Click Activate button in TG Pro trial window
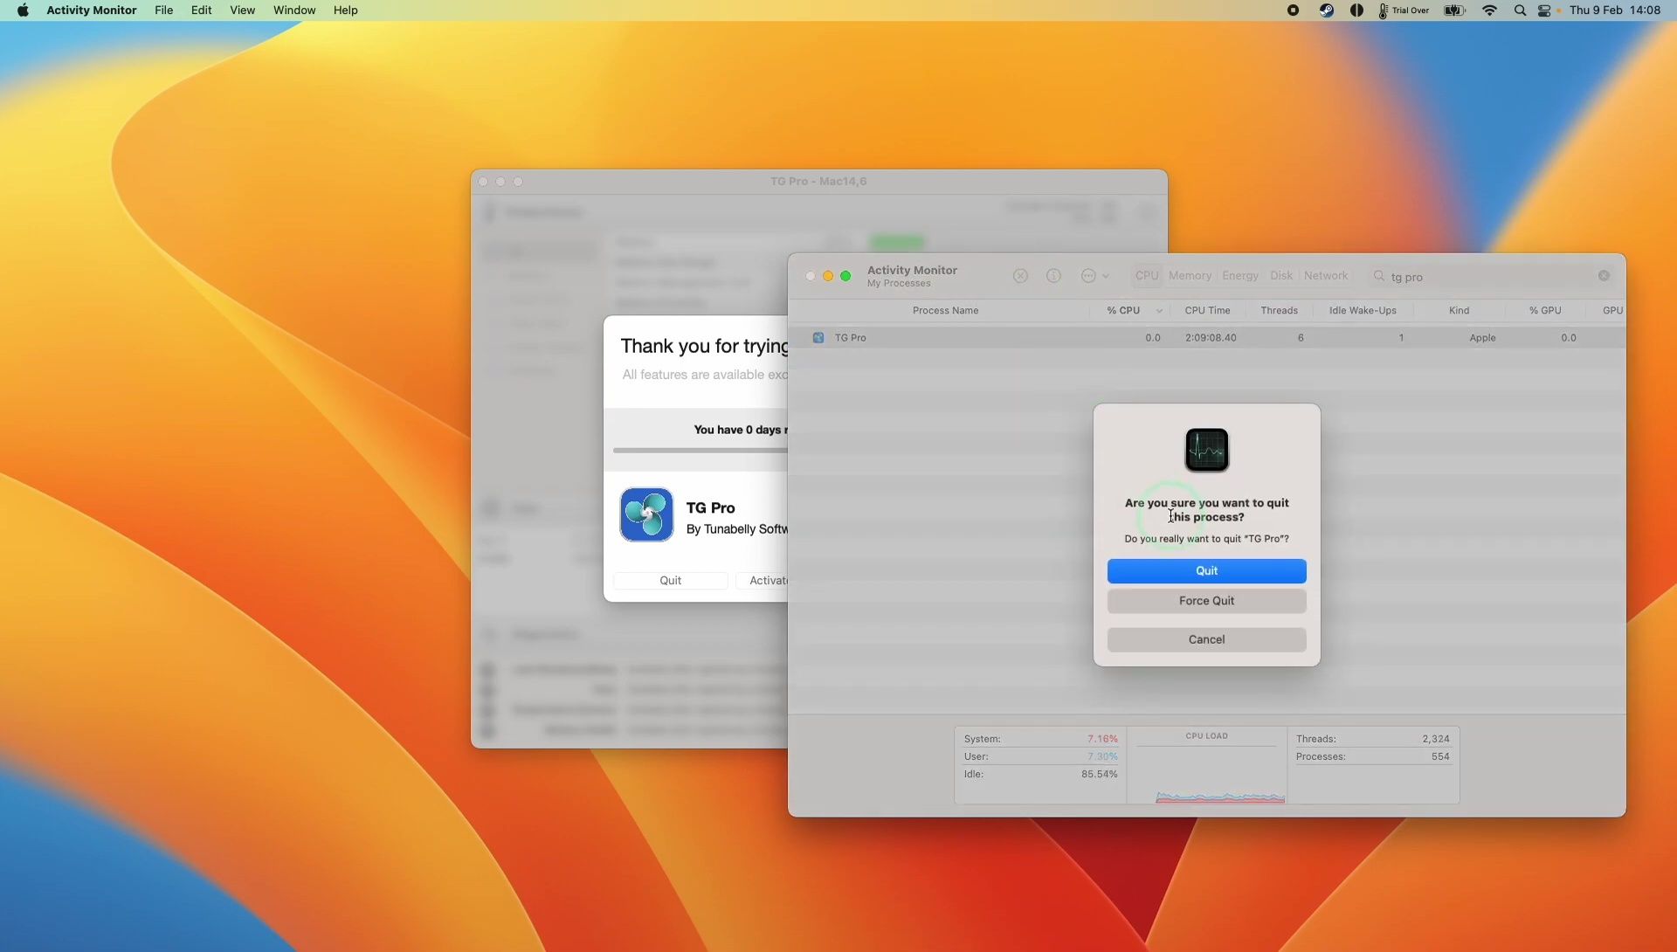The image size is (1677, 952). tap(763, 581)
